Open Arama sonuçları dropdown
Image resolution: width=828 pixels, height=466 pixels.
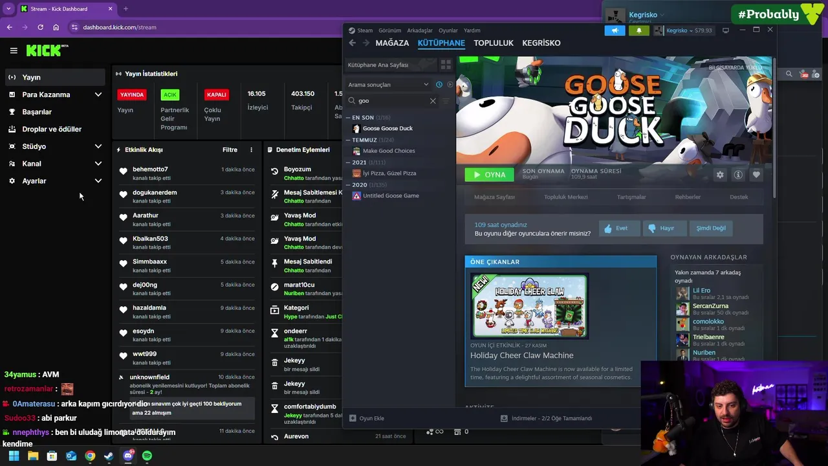[388, 85]
